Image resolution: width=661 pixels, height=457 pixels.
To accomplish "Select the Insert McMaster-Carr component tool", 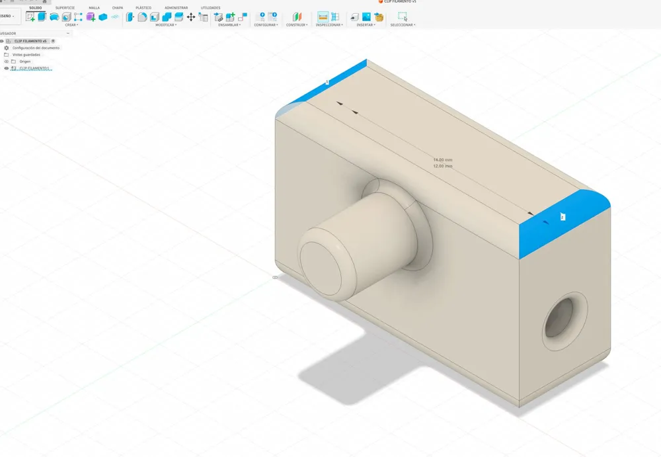I will coord(379,17).
